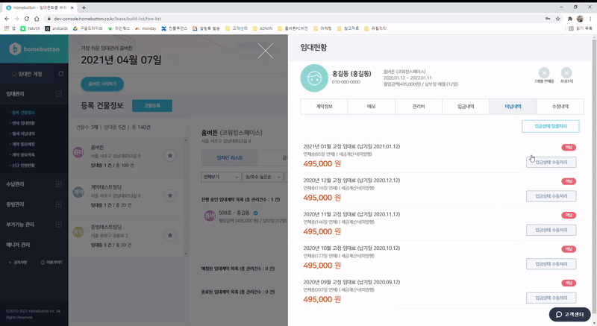Viewport: 597px width, 326px height.
Task: Favorite the 계약테스트빌딩 building with its star
Action: [170, 195]
